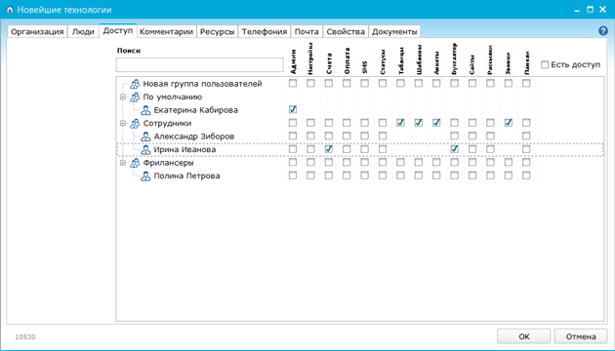Select the Новая группа пользователей row

click(202, 84)
